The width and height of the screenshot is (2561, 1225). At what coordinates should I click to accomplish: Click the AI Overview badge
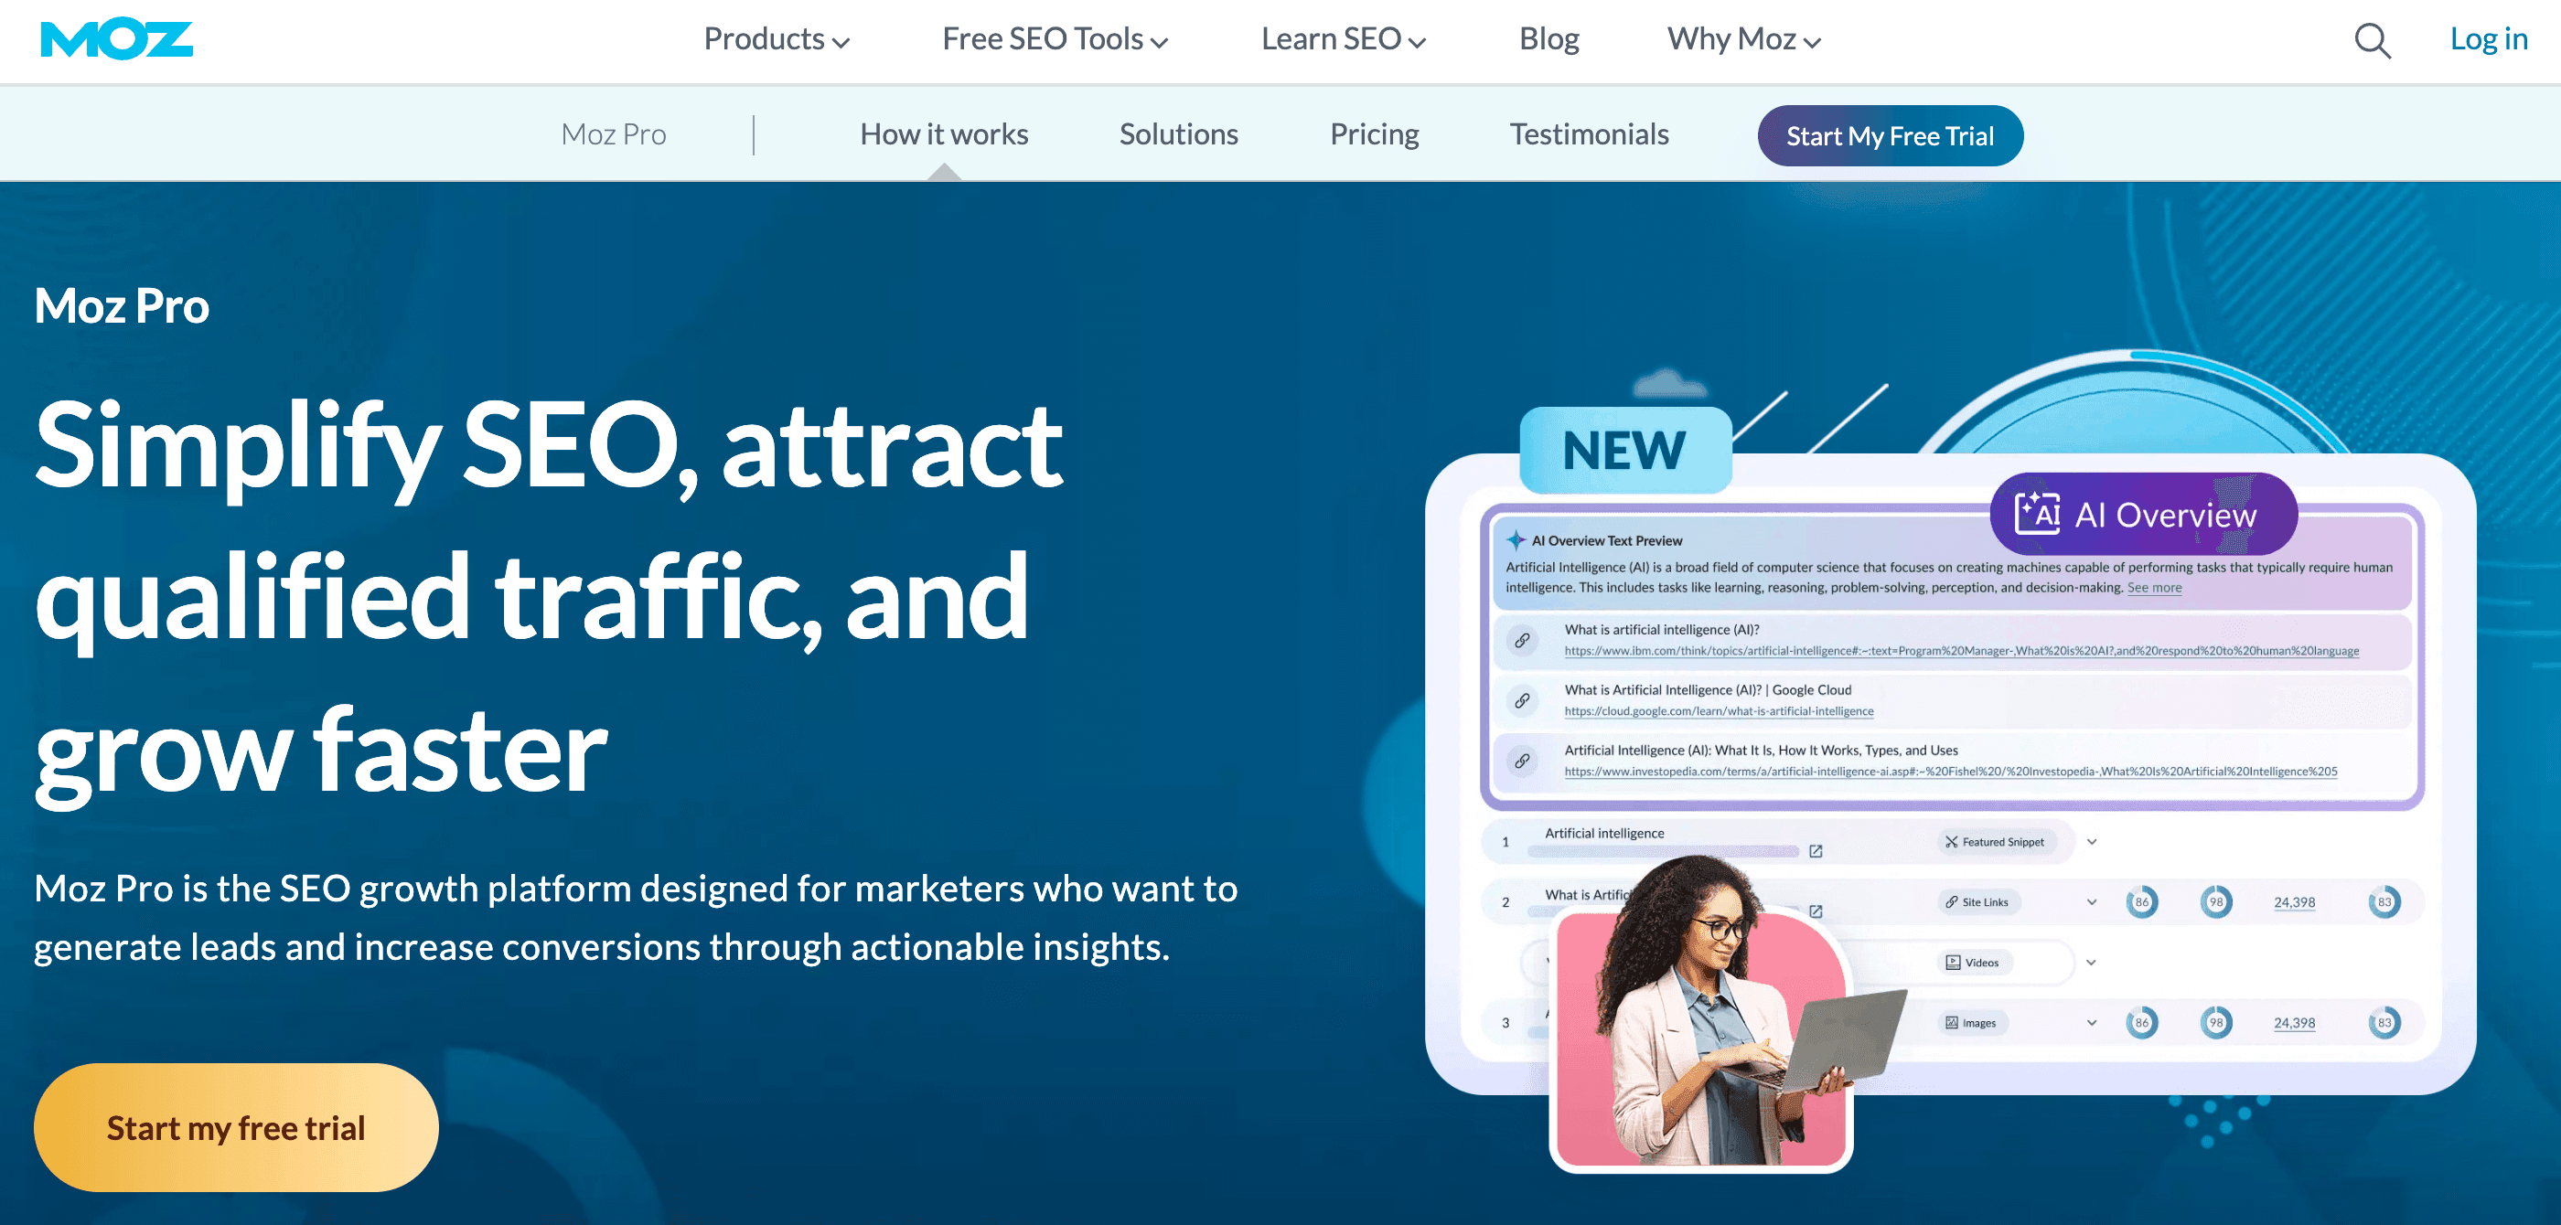click(x=2143, y=514)
